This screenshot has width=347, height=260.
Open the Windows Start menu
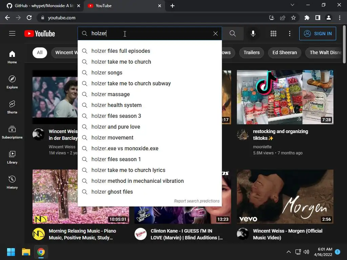pos(11,252)
